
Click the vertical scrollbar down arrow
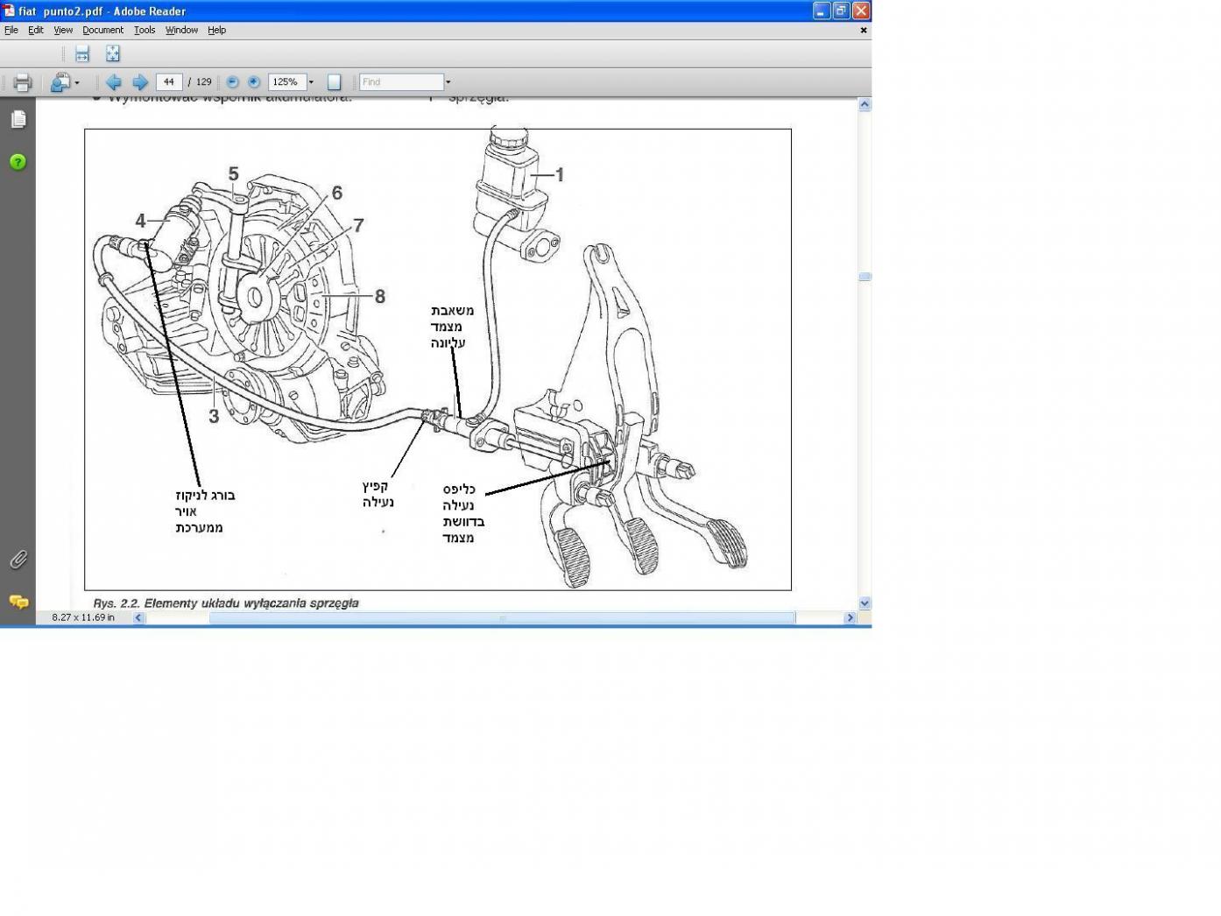(x=865, y=603)
